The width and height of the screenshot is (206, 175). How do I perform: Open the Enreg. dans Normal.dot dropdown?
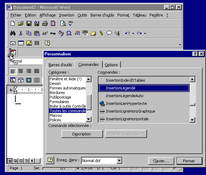pyautogui.click(x=119, y=161)
